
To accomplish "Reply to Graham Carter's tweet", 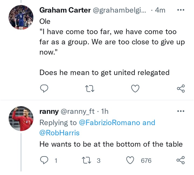I will pyautogui.click(x=44, y=89).
